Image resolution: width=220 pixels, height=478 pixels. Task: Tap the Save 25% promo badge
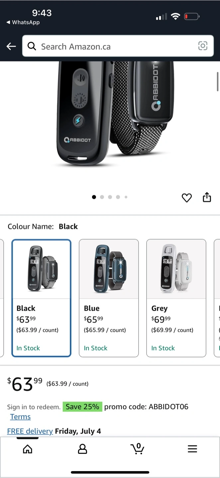click(82, 407)
